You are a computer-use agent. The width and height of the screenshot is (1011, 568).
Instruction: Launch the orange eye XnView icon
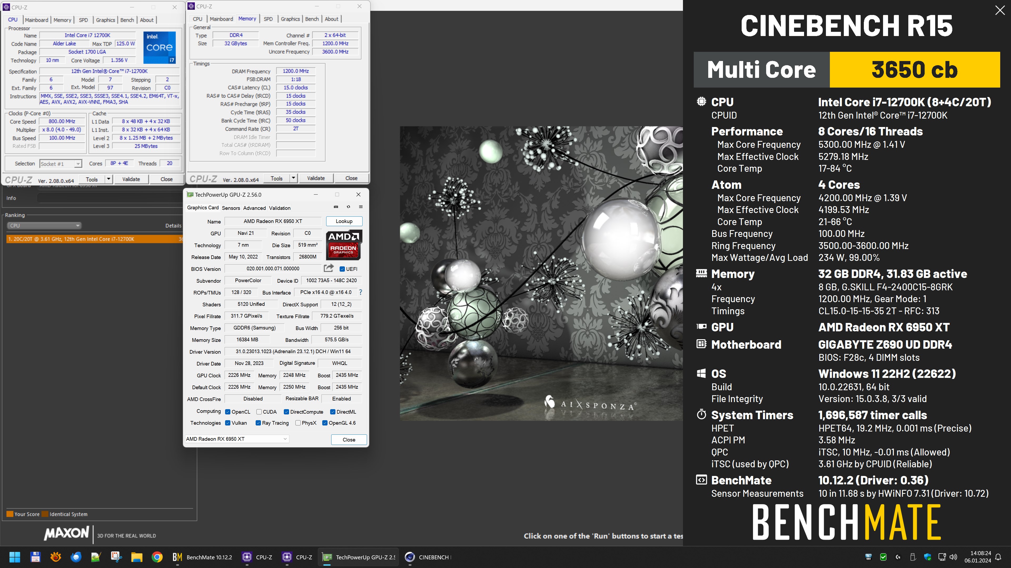click(56, 557)
